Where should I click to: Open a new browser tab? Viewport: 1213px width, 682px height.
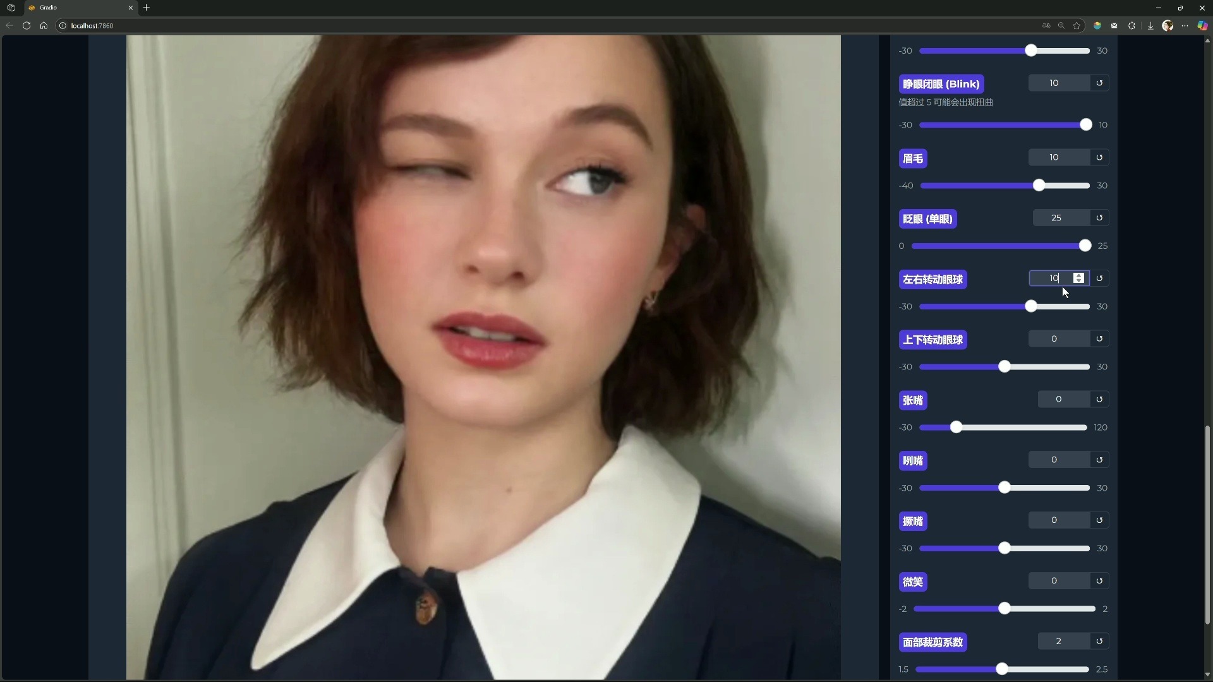pos(147,8)
